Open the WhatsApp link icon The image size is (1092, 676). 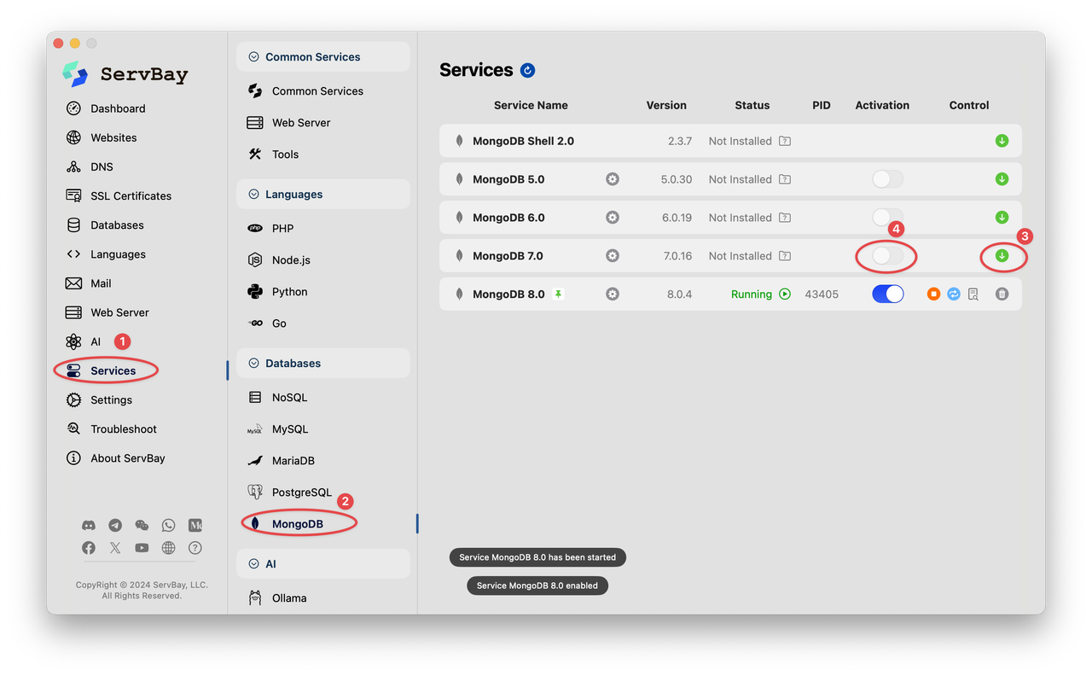point(168,525)
